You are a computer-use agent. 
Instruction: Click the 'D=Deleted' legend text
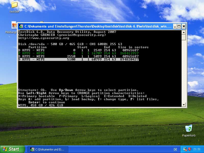[137, 96]
